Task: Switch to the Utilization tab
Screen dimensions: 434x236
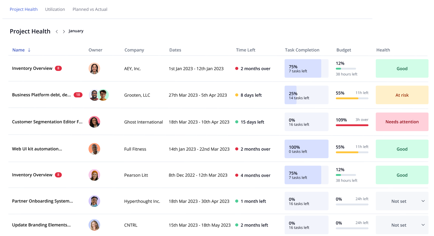Action: (x=55, y=9)
